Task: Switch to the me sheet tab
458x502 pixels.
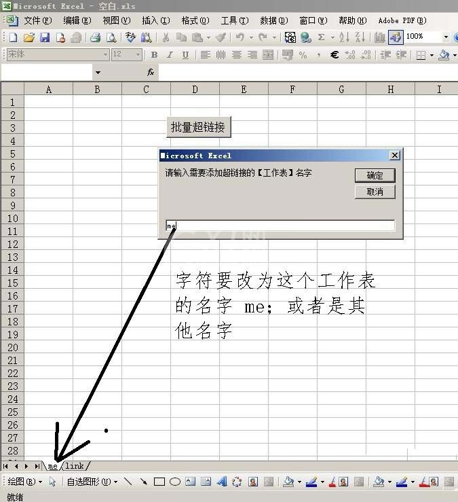Action: coord(52,466)
